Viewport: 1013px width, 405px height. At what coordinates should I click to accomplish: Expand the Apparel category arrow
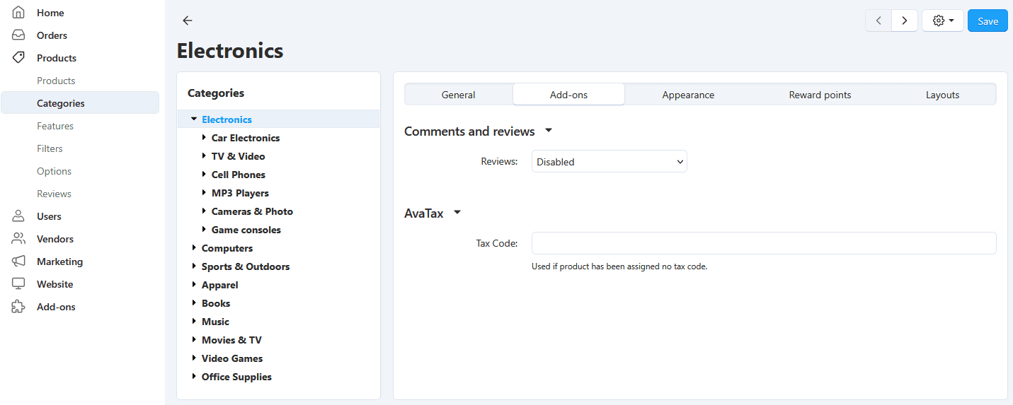[194, 285]
